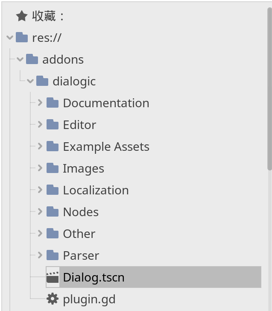Select the Dialog.tscn file entry
This screenshot has height=311, width=272.
[153, 277]
